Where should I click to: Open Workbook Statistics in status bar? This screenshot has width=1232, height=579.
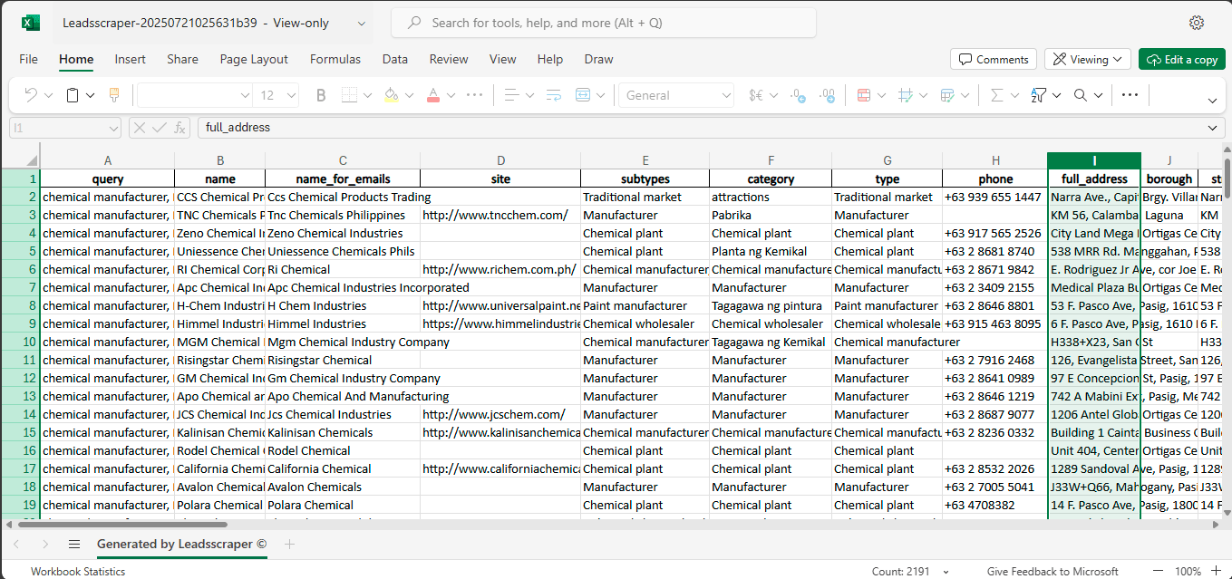(78, 572)
